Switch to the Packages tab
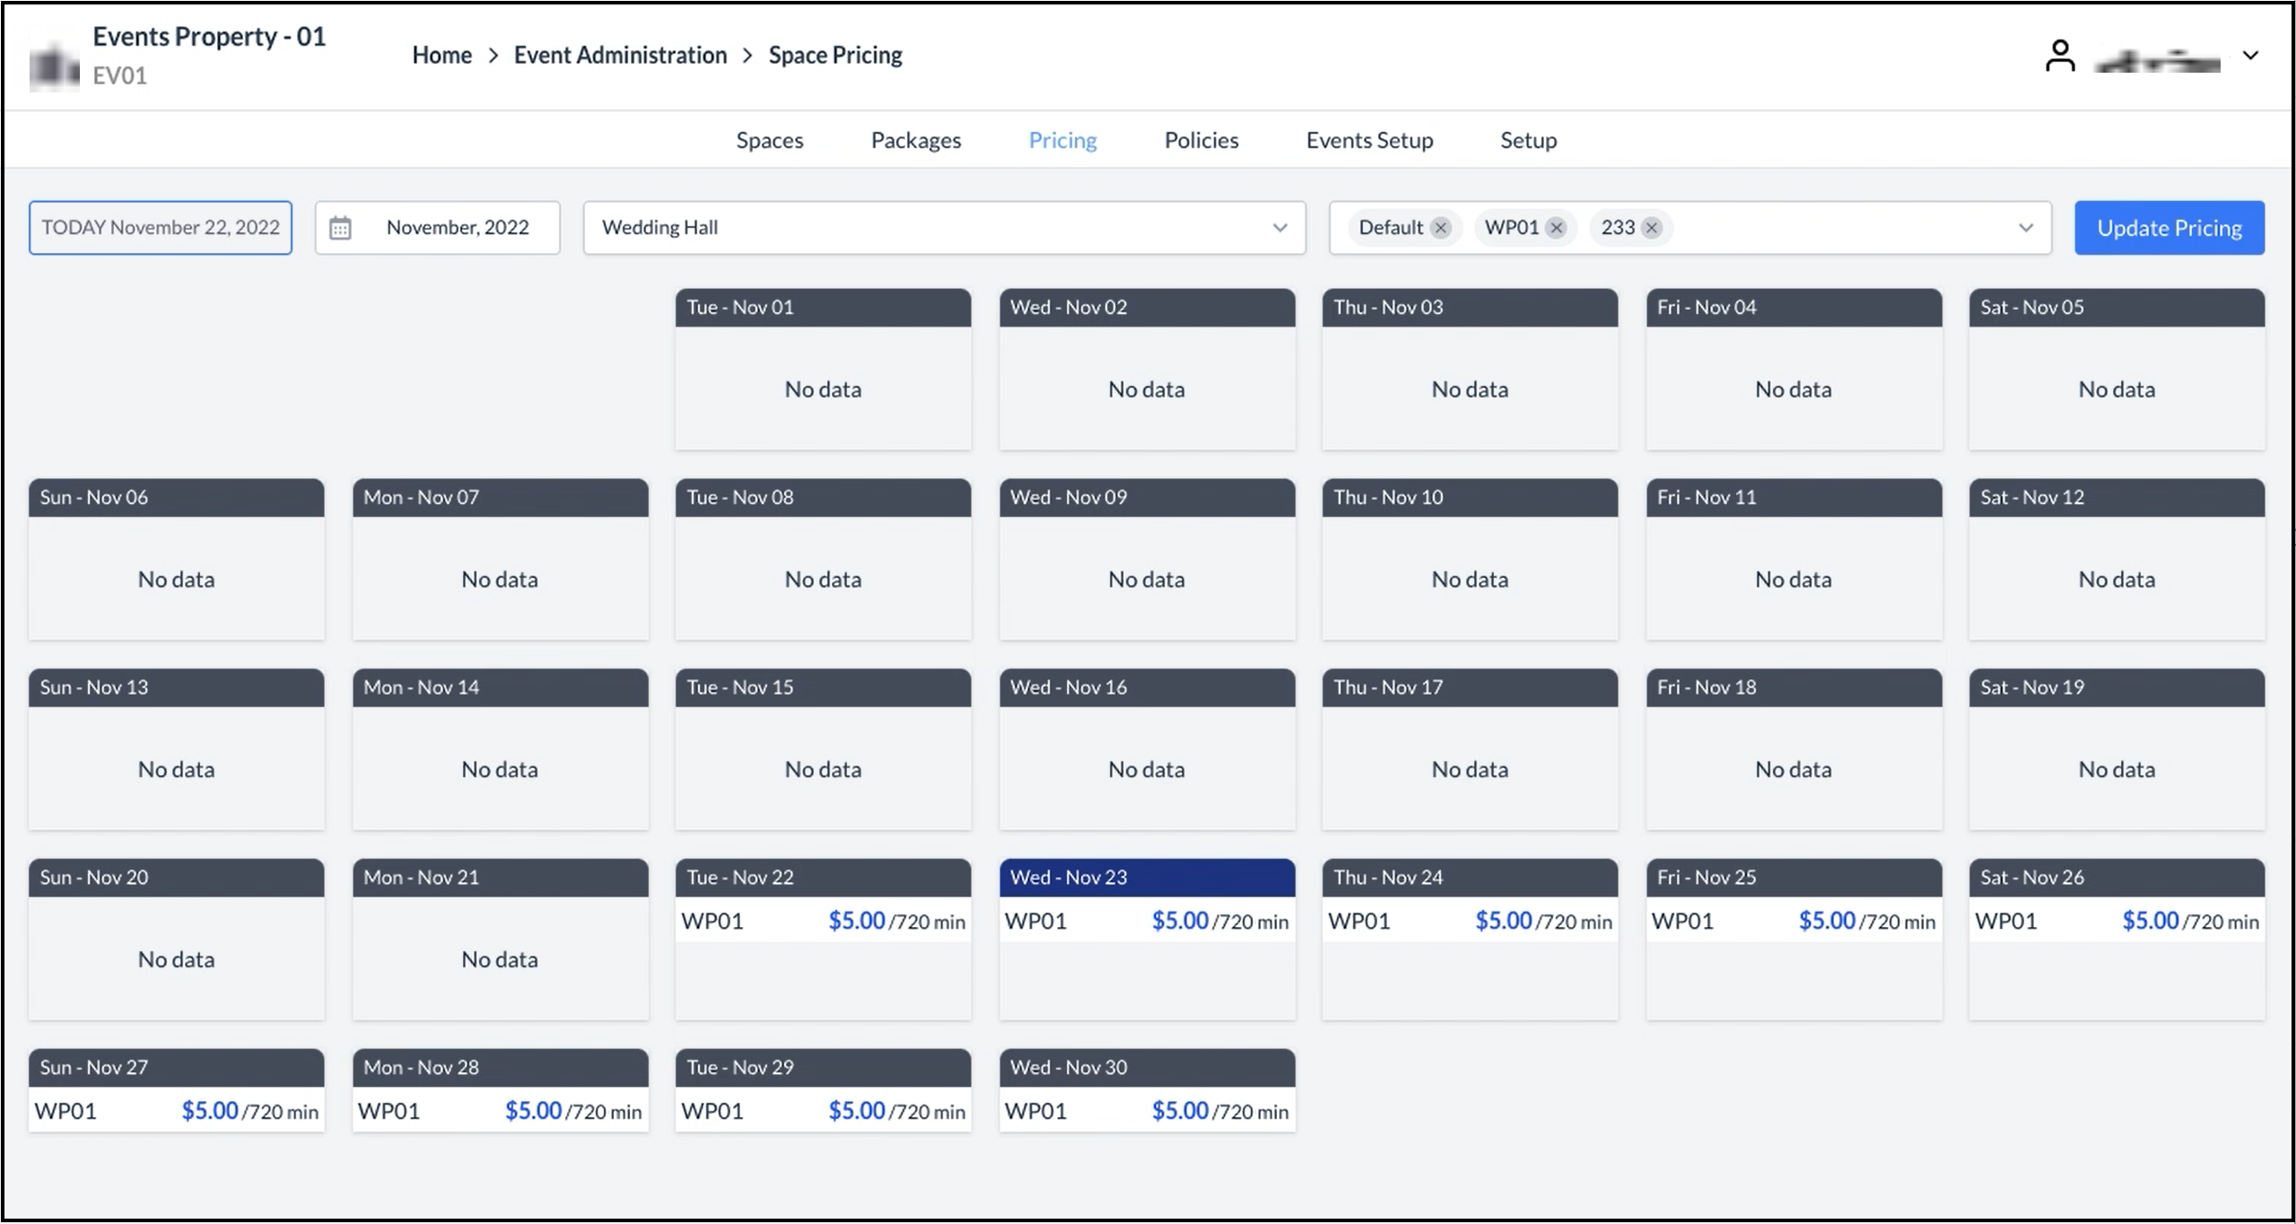This screenshot has width=2296, height=1224. 915,140
